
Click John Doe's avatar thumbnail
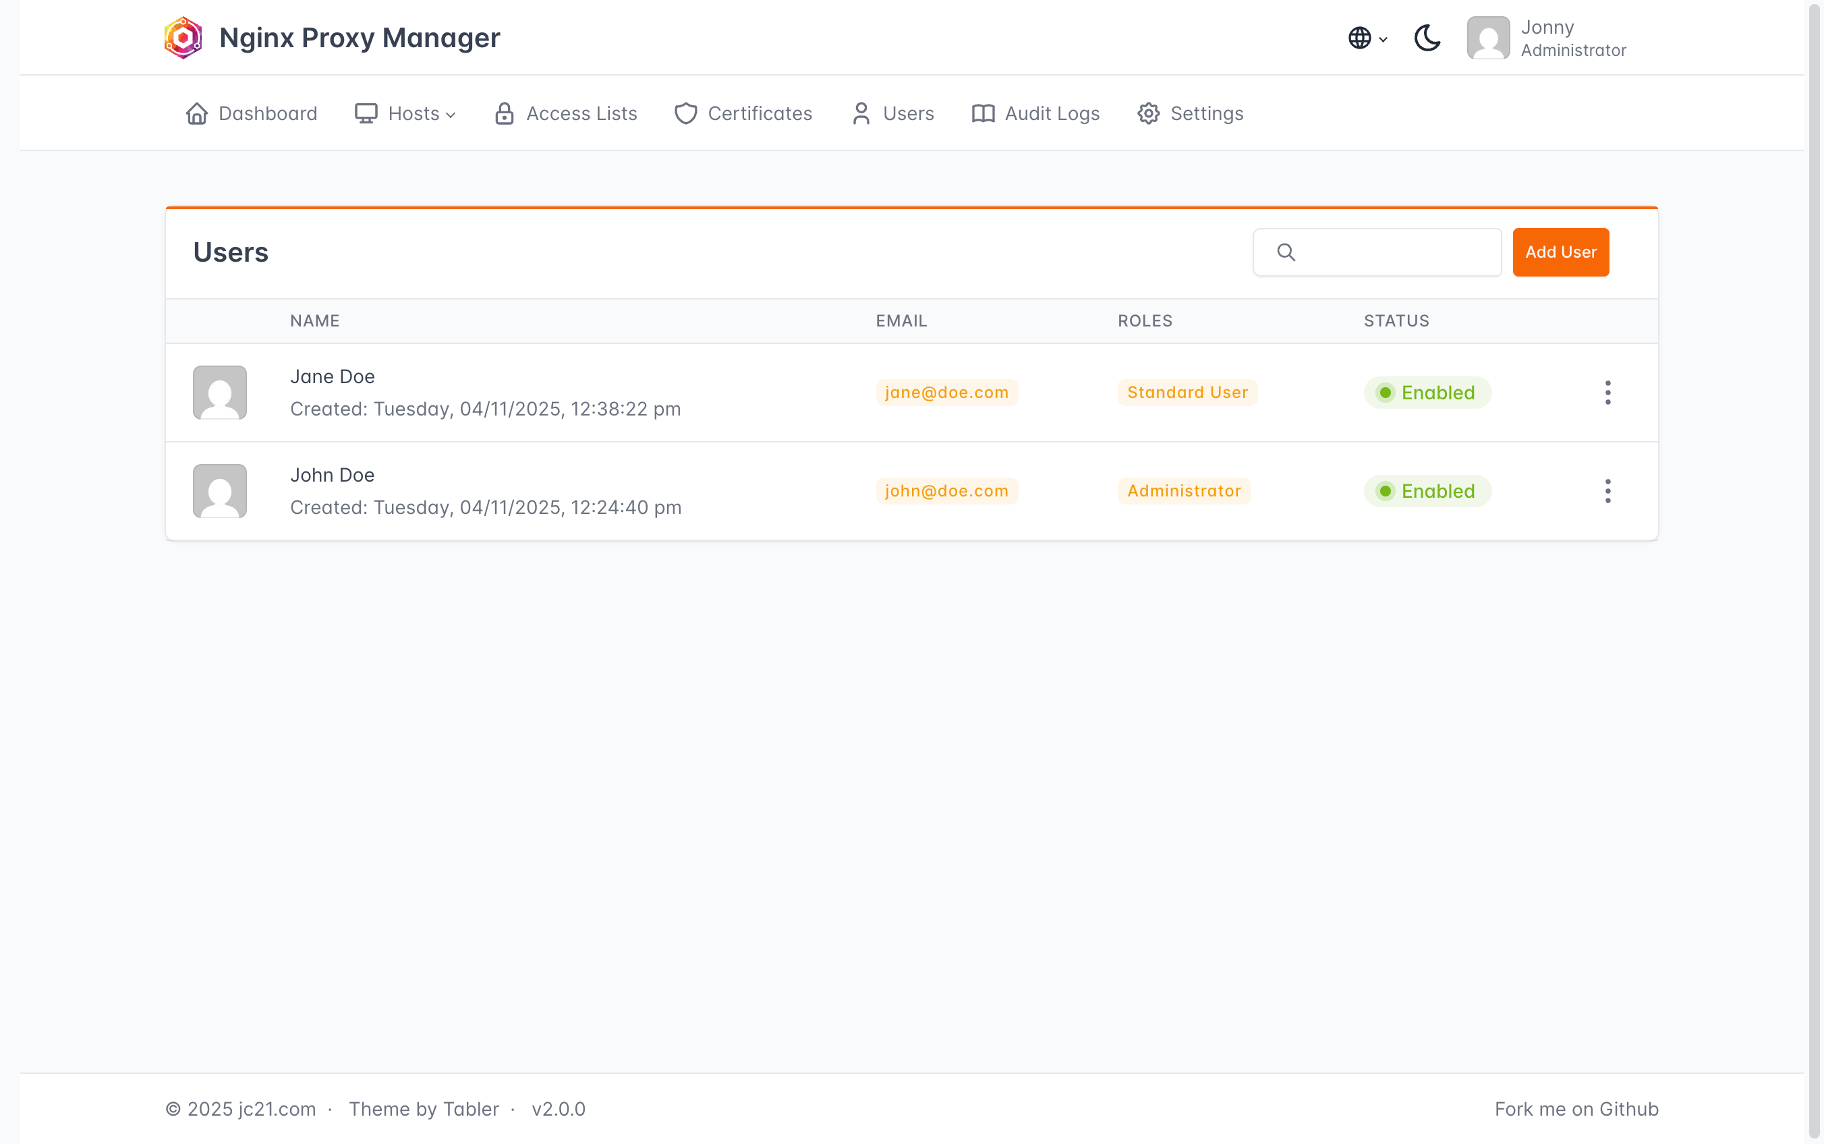(219, 491)
